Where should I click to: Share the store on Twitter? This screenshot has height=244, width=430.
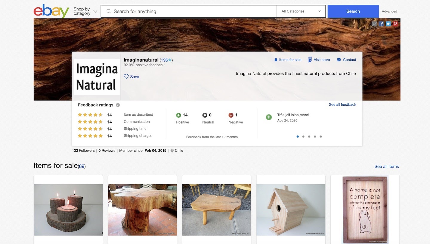388,24
